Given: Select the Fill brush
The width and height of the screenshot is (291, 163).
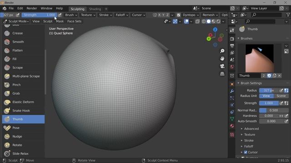Looking at the screenshot, I should [x=23, y=59].
